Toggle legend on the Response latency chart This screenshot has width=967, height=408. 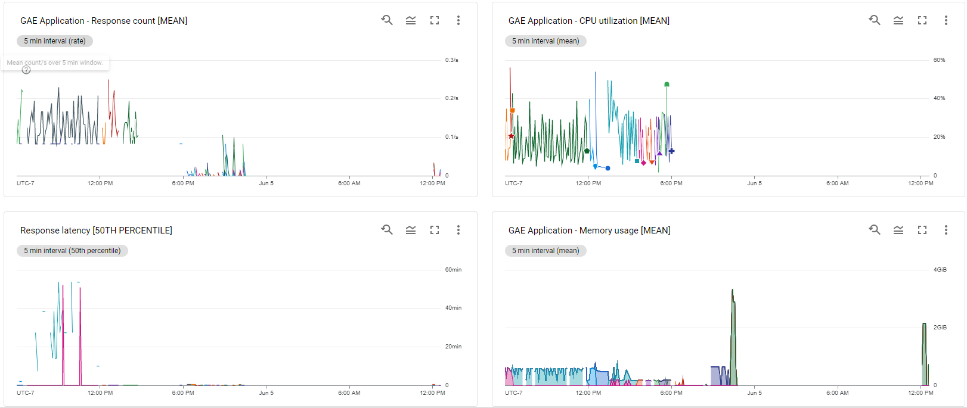point(411,230)
